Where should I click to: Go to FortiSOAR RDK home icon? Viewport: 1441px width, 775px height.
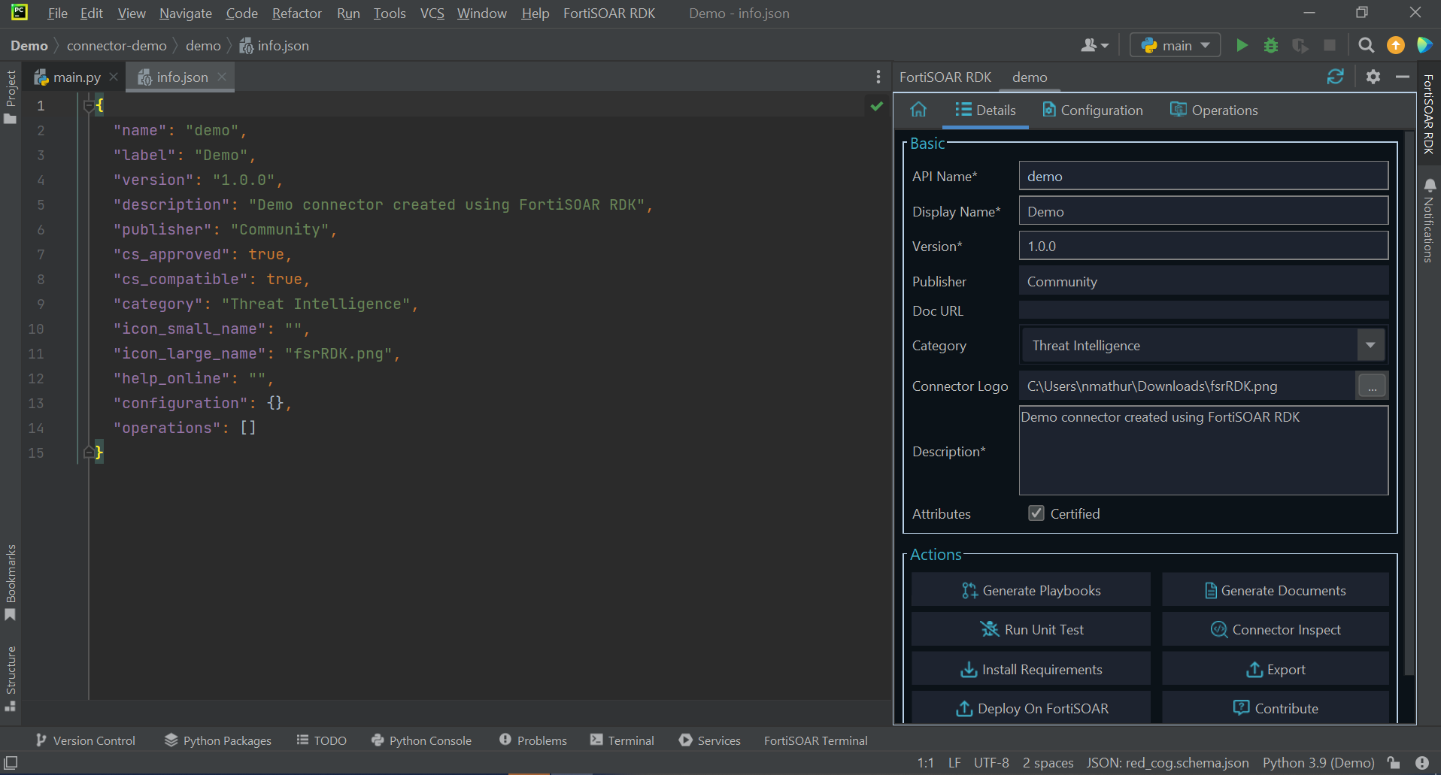click(x=918, y=110)
